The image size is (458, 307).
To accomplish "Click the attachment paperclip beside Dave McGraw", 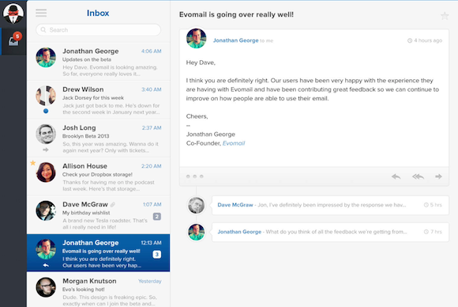I will [112, 204].
